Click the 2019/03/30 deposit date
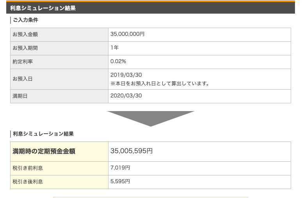 [x=126, y=75]
